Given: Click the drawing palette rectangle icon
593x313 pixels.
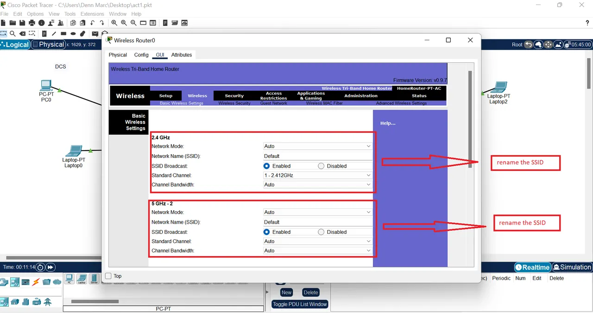Looking at the screenshot, I should click(143, 23).
